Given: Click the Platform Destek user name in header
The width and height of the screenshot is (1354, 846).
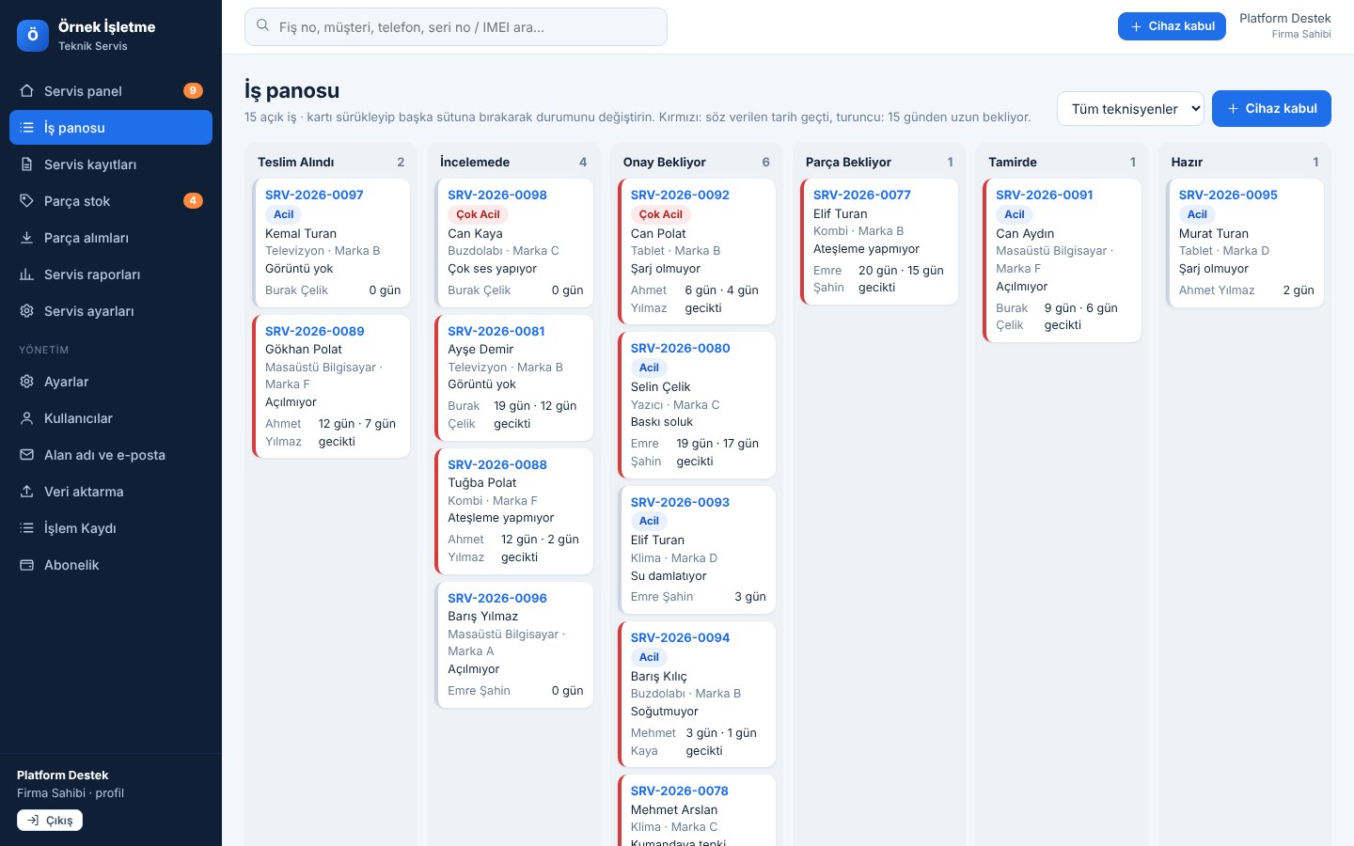Looking at the screenshot, I should click(1285, 19).
